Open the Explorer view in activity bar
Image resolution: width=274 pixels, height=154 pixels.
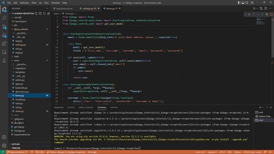[4, 9]
